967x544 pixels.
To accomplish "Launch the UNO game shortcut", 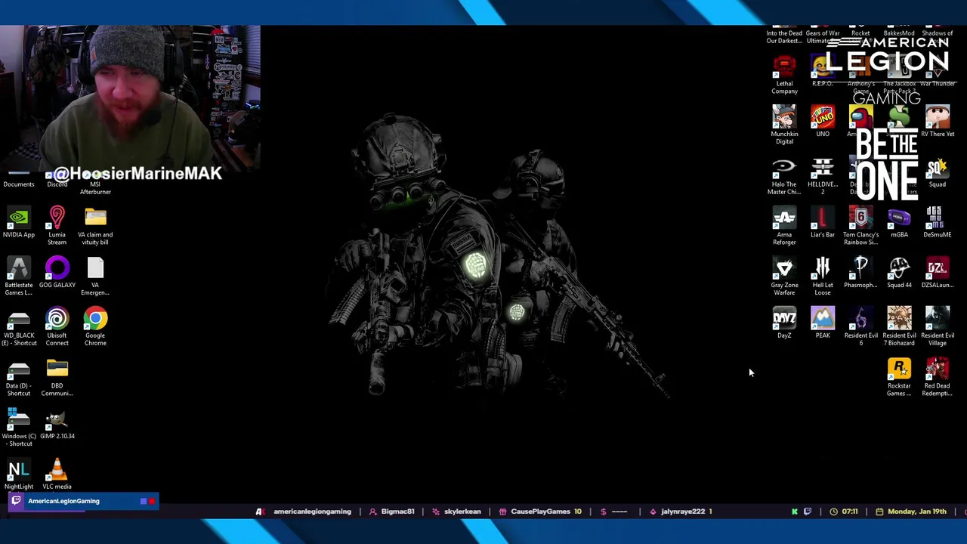I will pos(823,121).
